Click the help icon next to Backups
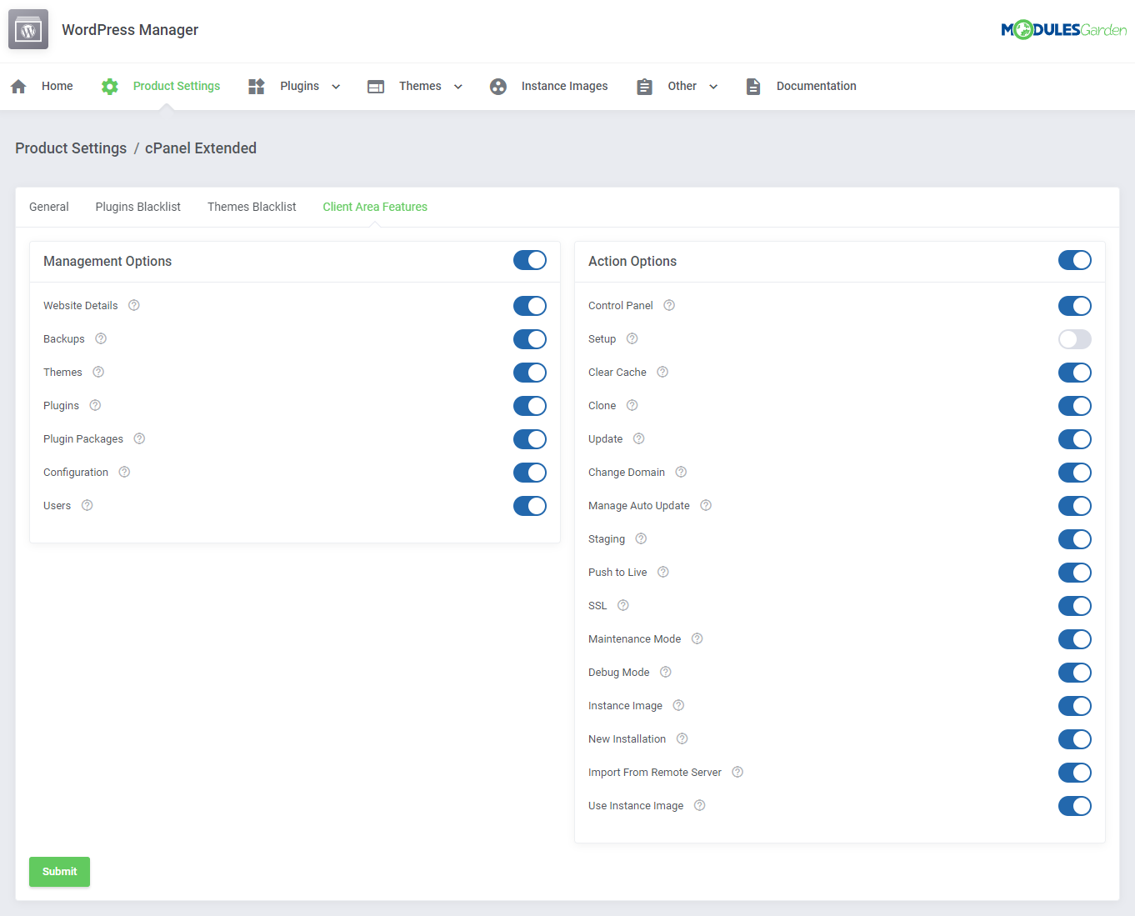Viewport: 1135px width, 916px height. click(101, 338)
